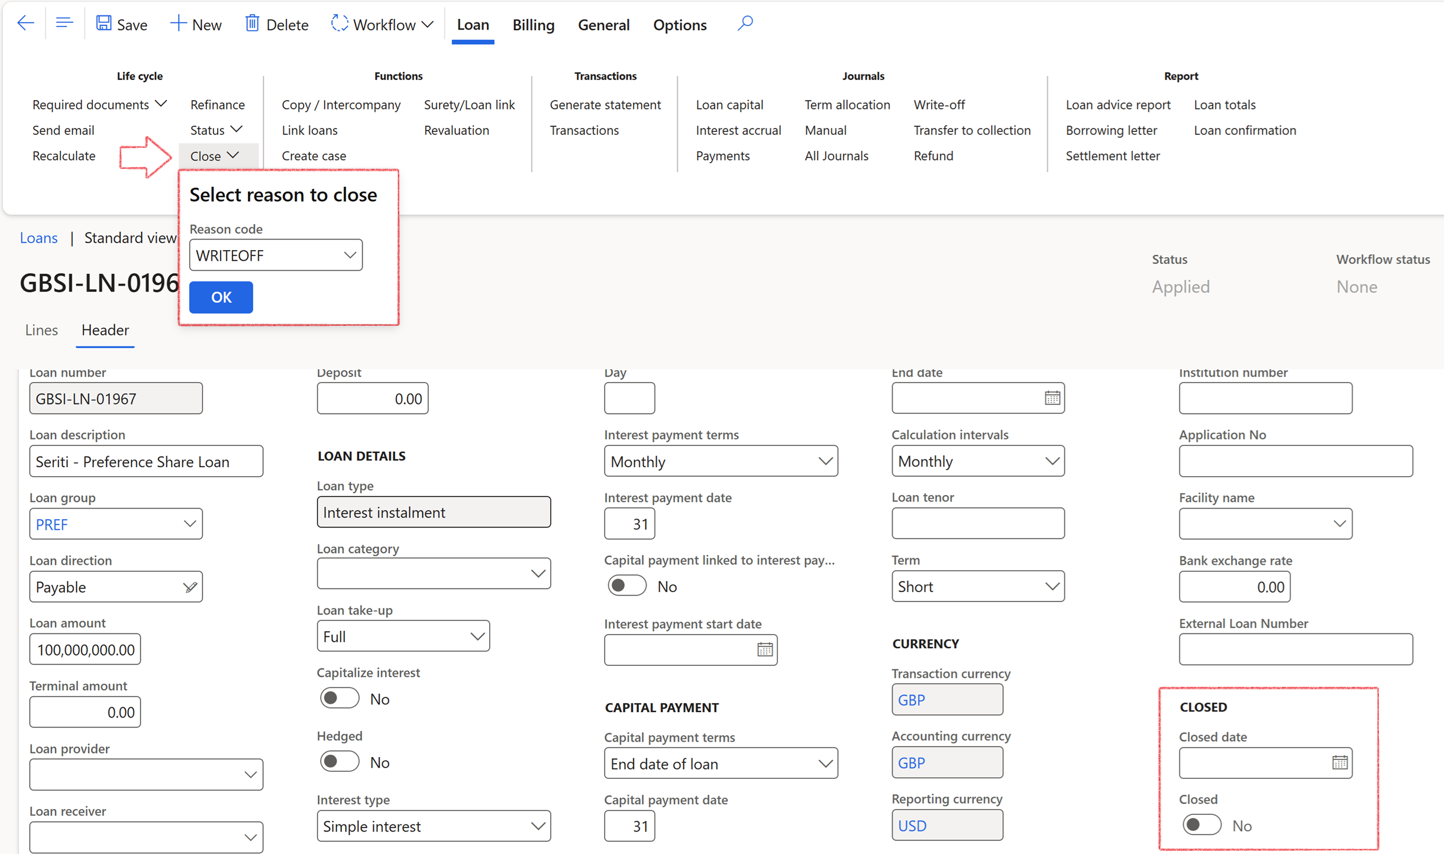
Task: Toggle the Capitalize interest switch
Action: [x=340, y=698]
